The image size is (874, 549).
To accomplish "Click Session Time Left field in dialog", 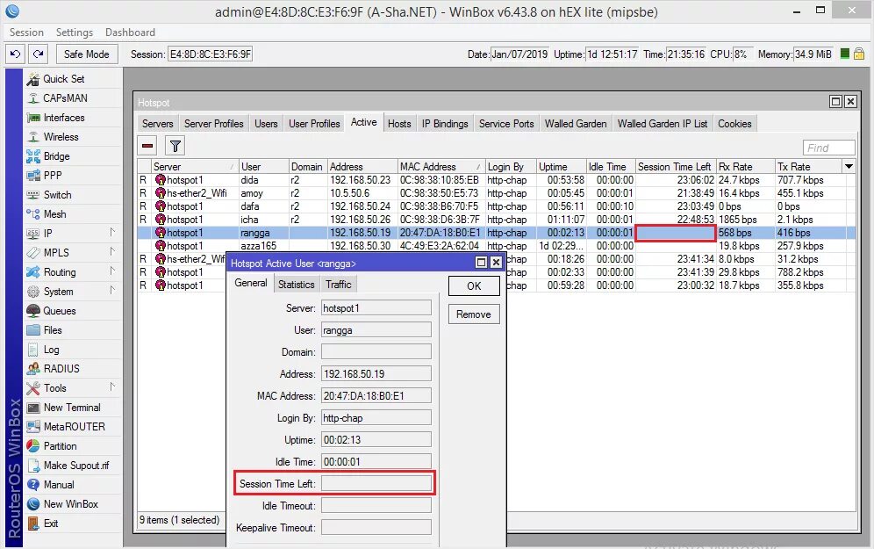I will point(376,484).
